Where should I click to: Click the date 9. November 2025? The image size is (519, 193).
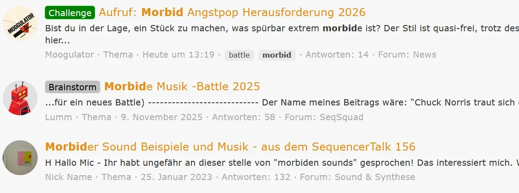(x=162, y=117)
